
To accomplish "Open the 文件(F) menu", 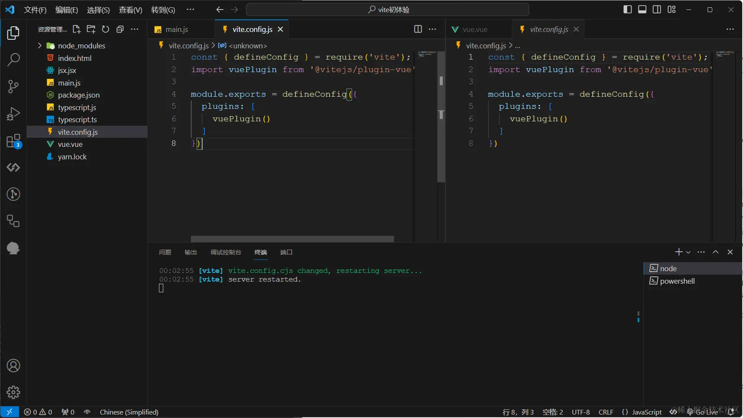I will click(35, 9).
